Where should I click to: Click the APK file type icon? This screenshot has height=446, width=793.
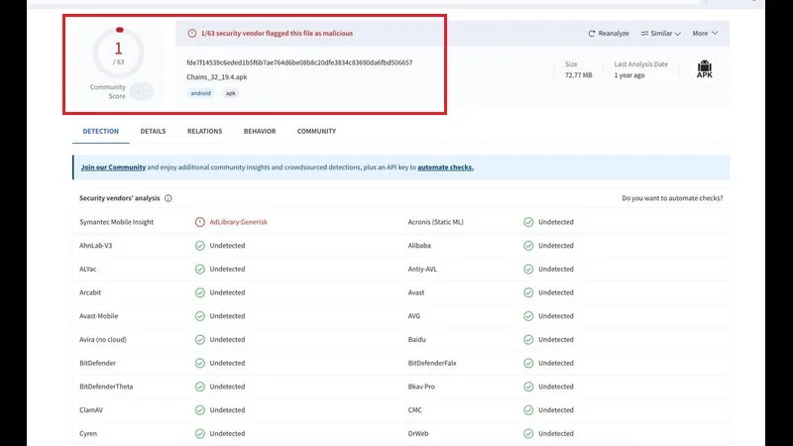pos(704,69)
